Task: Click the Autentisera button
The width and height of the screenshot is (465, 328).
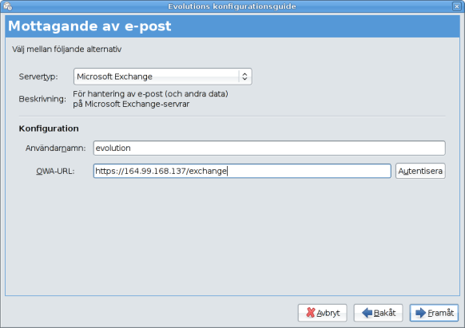Action: [420, 171]
